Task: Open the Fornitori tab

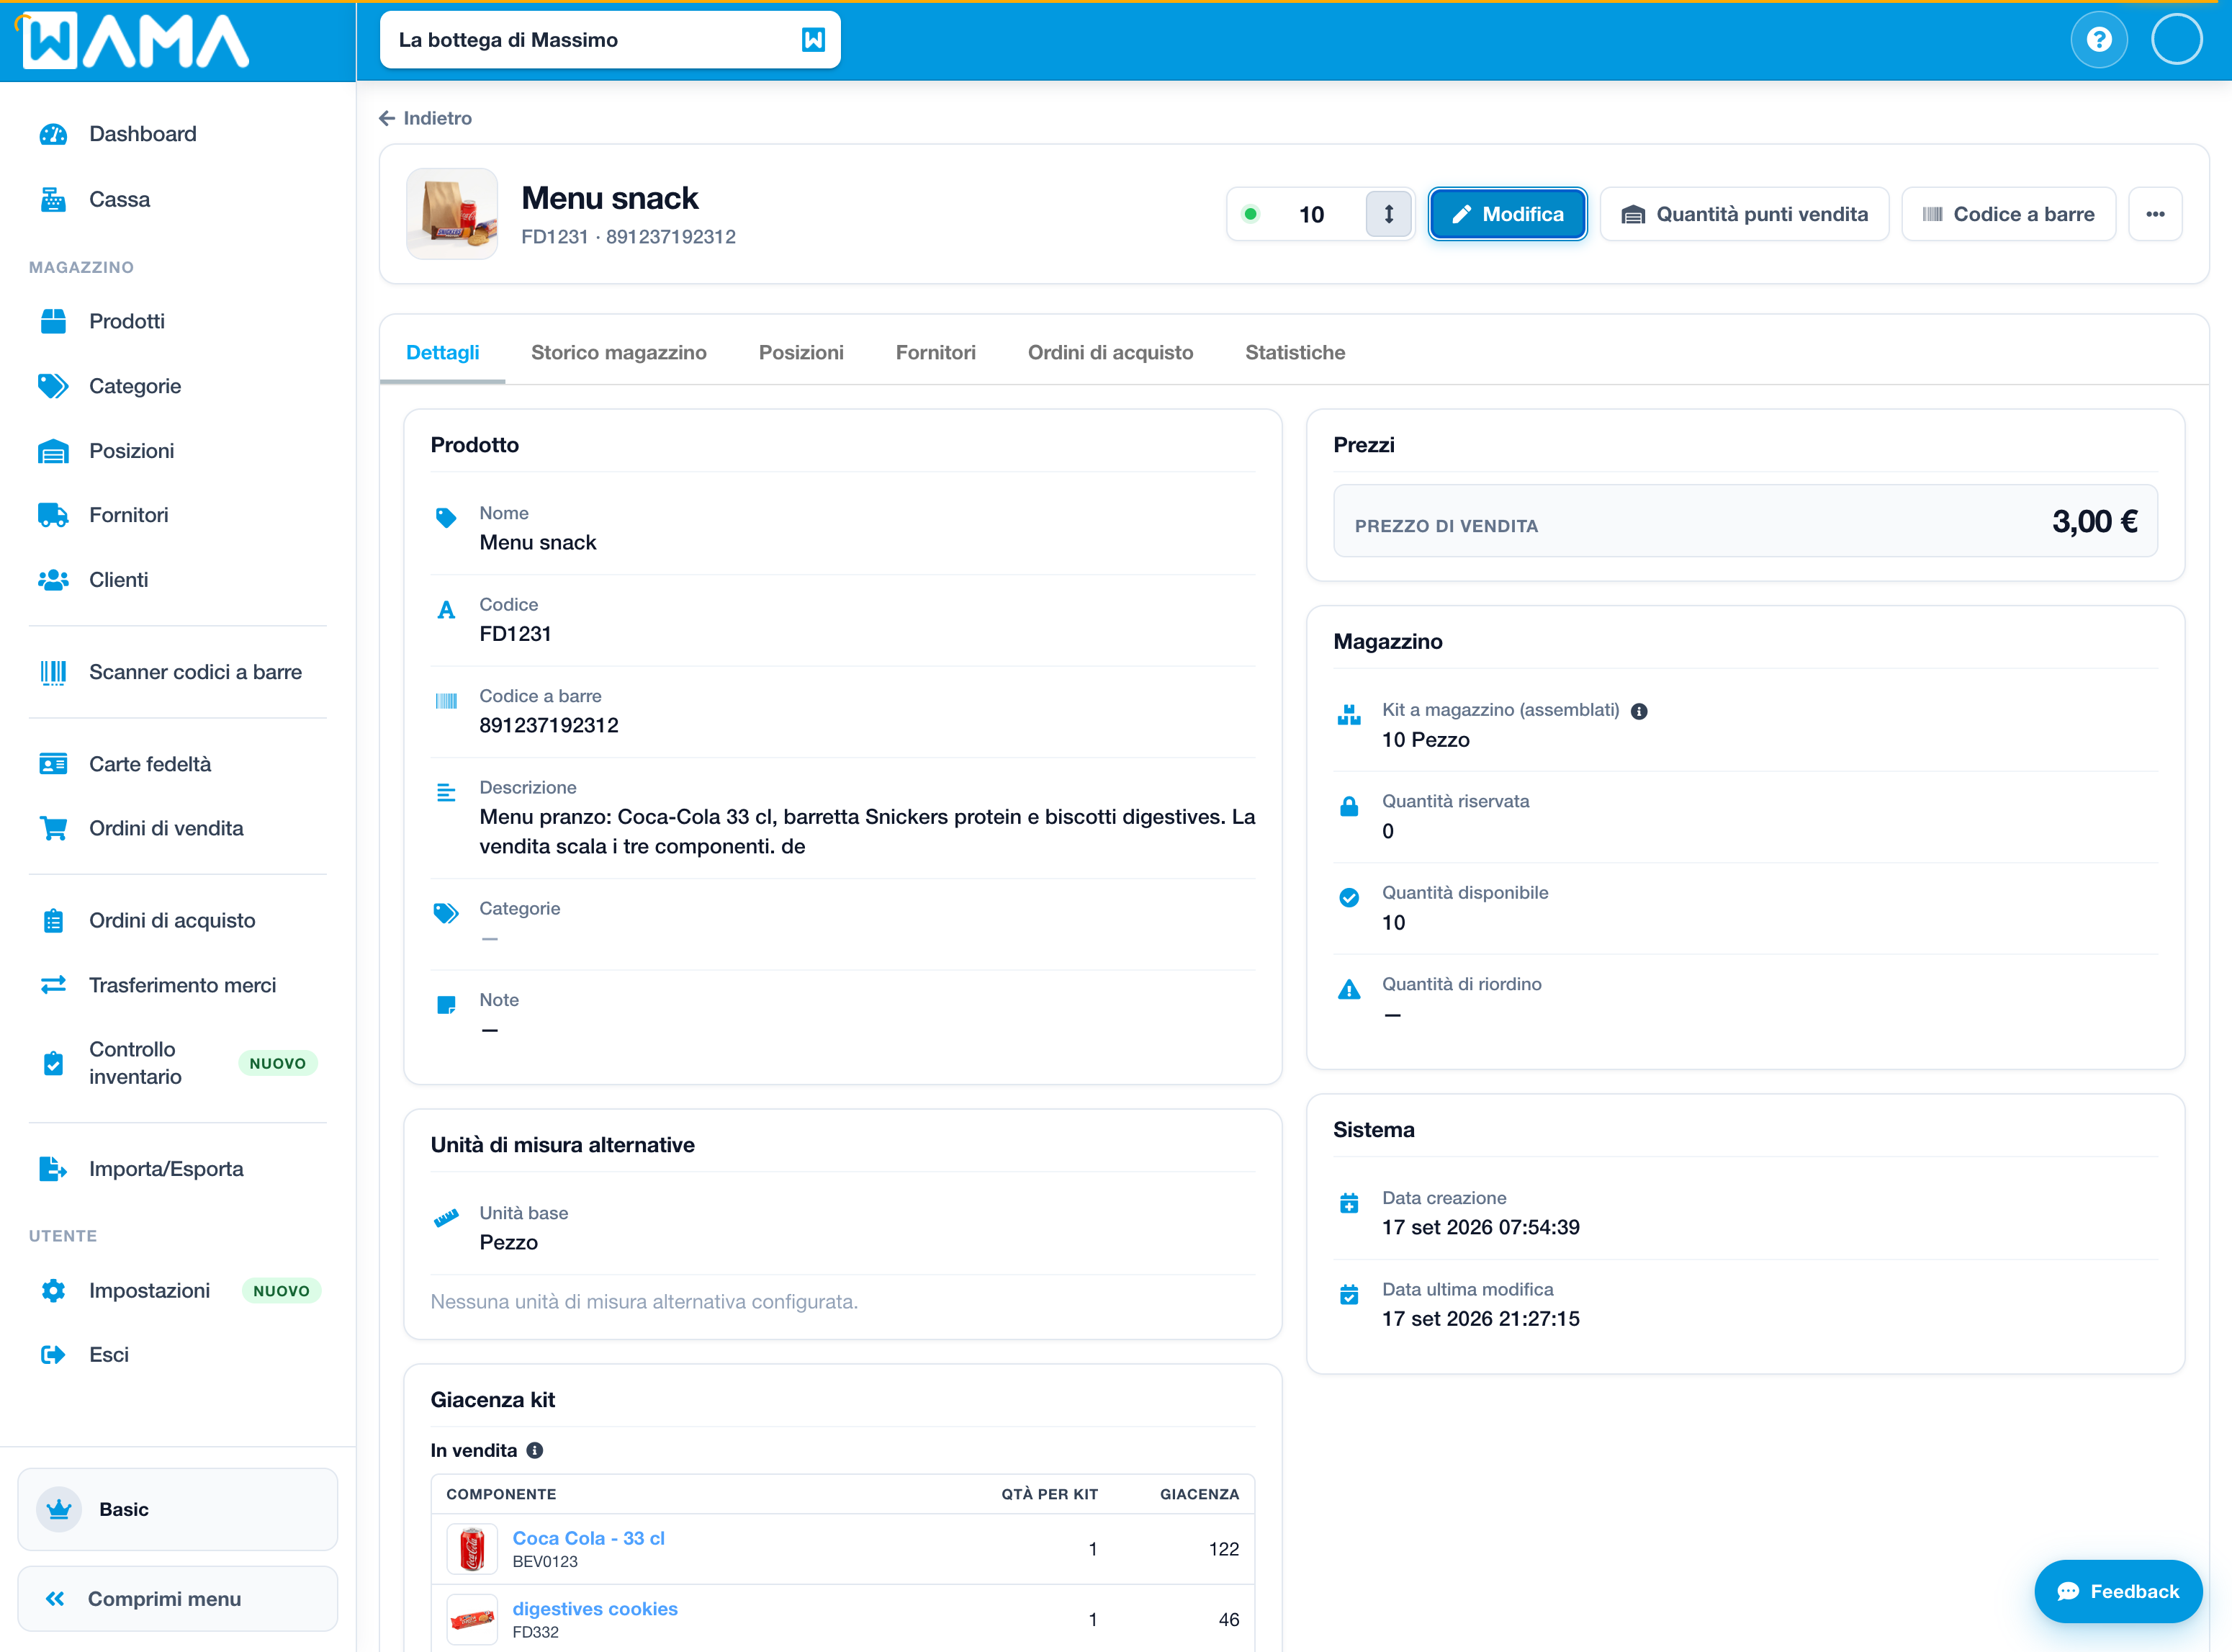Action: [x=935, y=353]
